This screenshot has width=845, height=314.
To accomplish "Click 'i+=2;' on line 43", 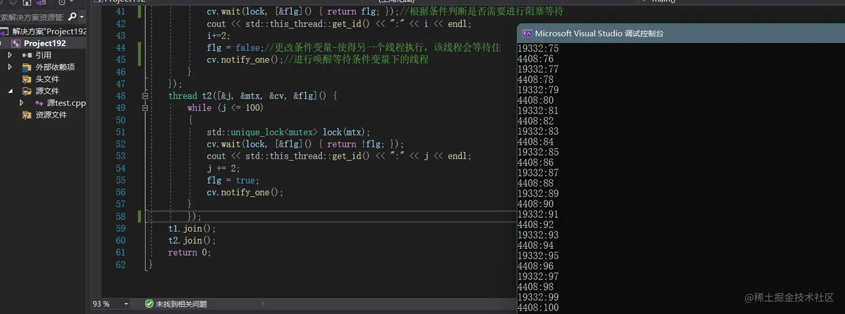I will [219, 36].
